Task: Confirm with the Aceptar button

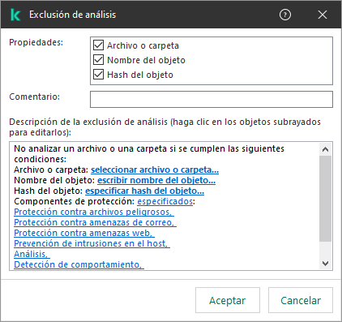Action: 228,300
